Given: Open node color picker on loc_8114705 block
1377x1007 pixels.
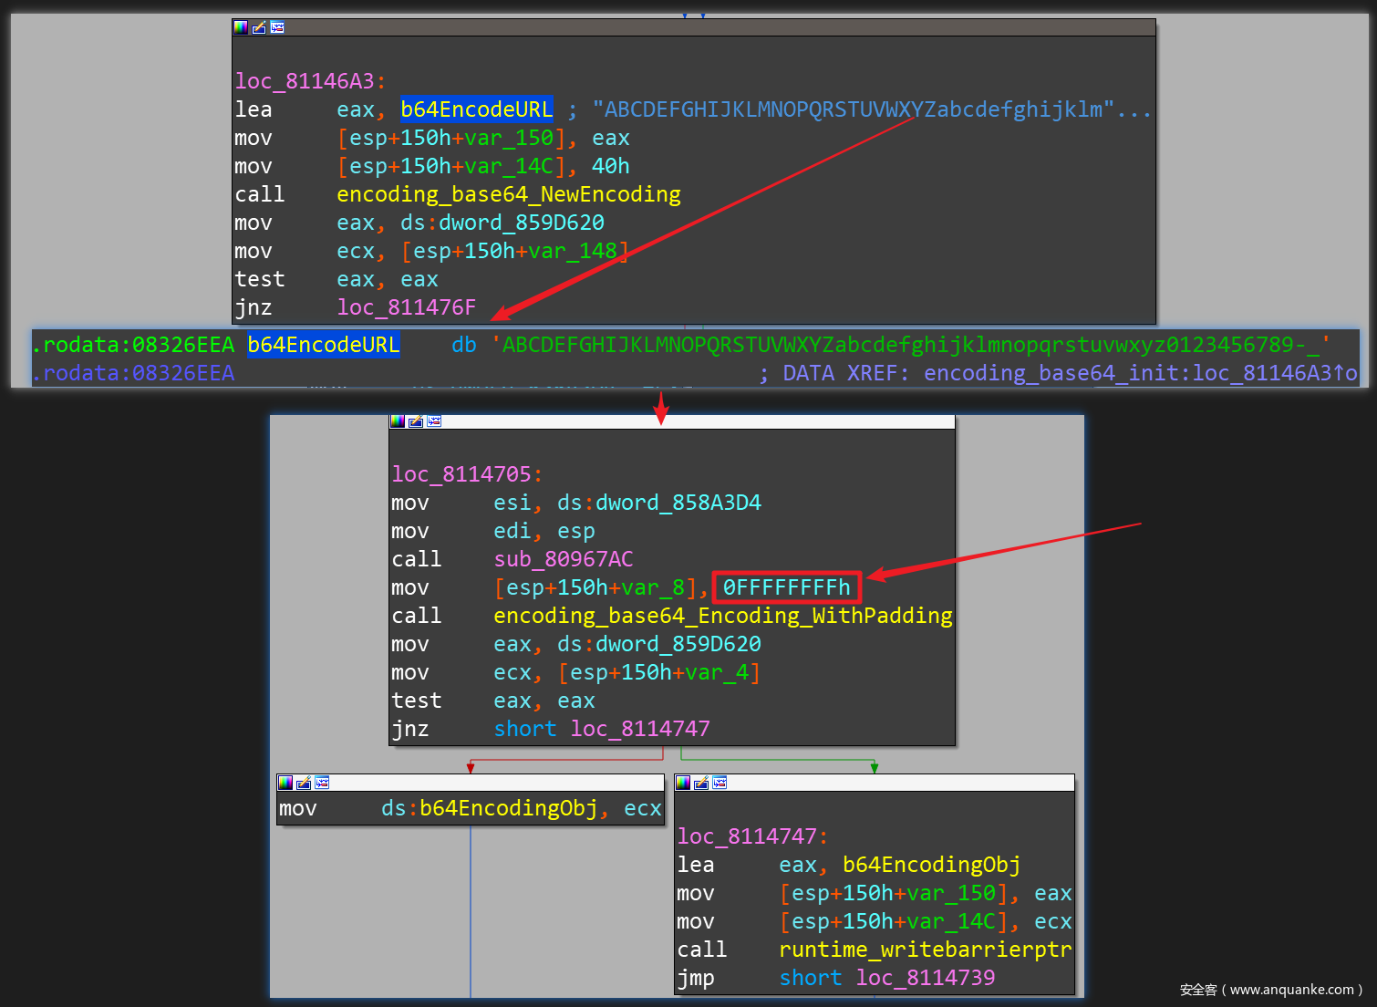Looking at the screenshot, I should [398, 421].
